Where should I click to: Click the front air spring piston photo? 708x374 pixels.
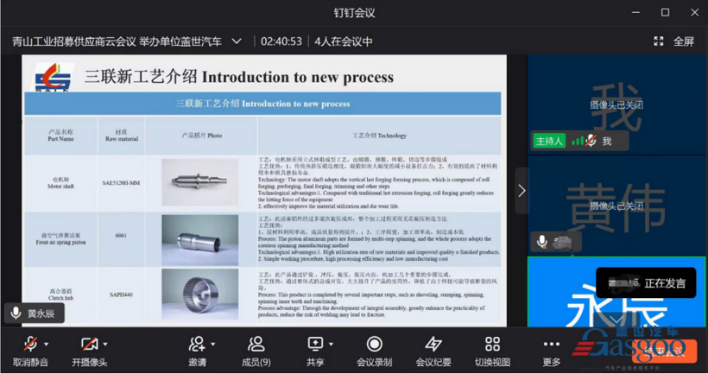coord(200,240)
